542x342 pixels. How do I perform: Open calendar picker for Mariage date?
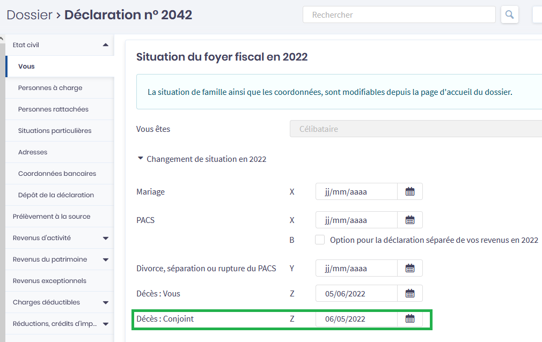point(410,191)
